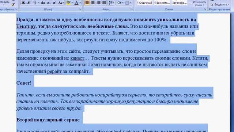Open the highlight color dropdown arrow
Screen dimensions: 234x132
pos(72,3)
